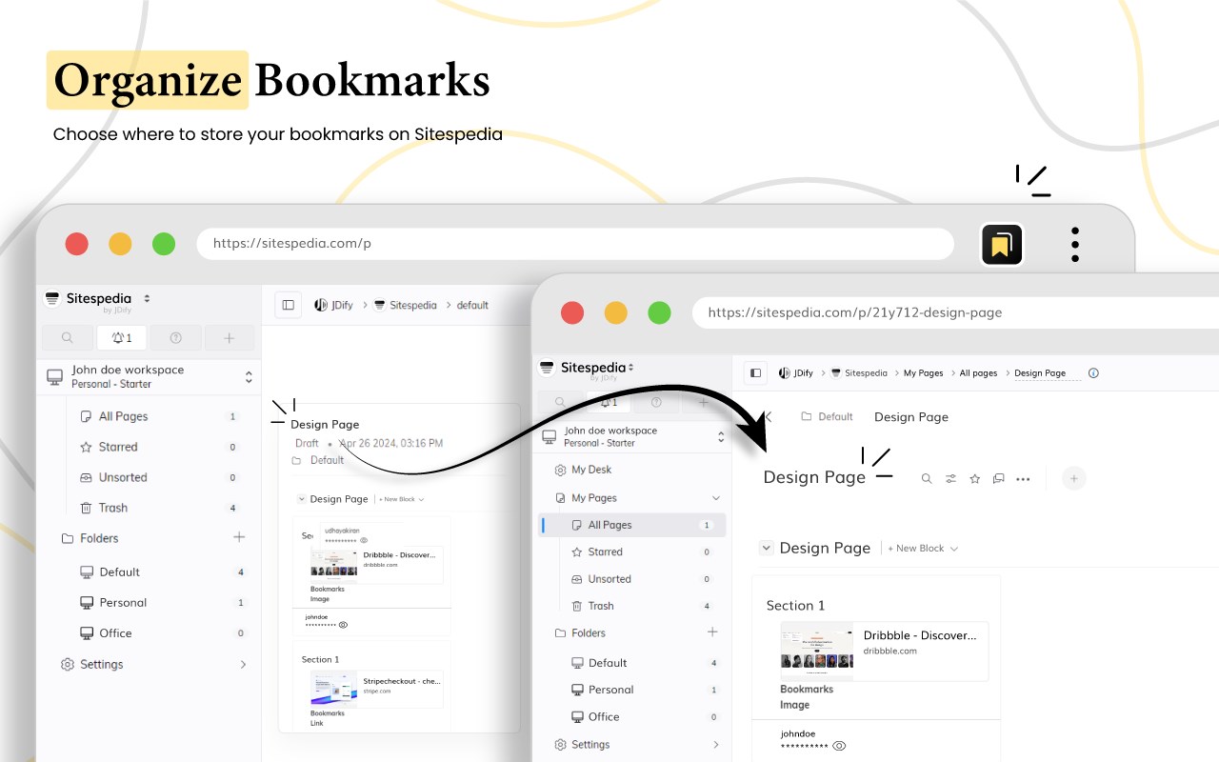
Task: Select All Pages in front window sidebar
Action: [x=632, y=525]
